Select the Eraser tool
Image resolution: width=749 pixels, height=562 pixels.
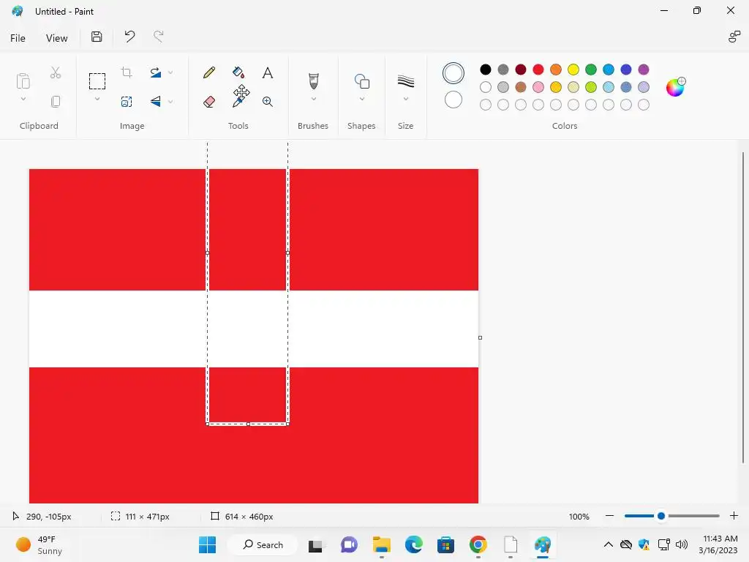208,101
